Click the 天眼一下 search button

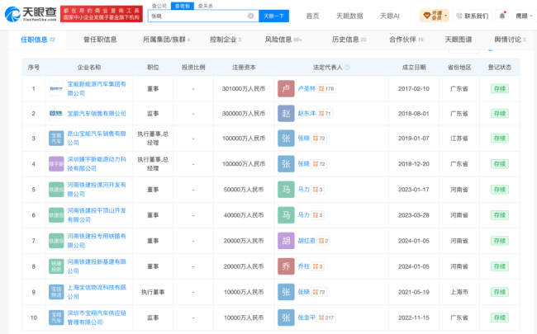click(x=273, y=16)
